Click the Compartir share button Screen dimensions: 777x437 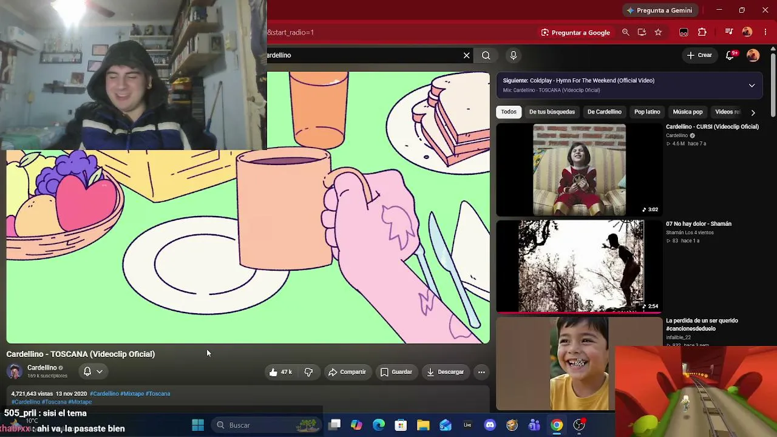pyautogui.click(x=347, y=372)
